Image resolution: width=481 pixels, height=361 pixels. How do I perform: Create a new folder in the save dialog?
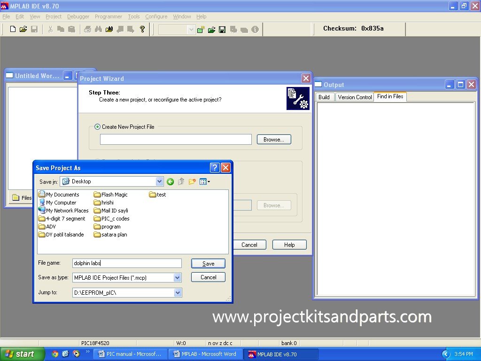pyautogui.click(x=192, y=182)
